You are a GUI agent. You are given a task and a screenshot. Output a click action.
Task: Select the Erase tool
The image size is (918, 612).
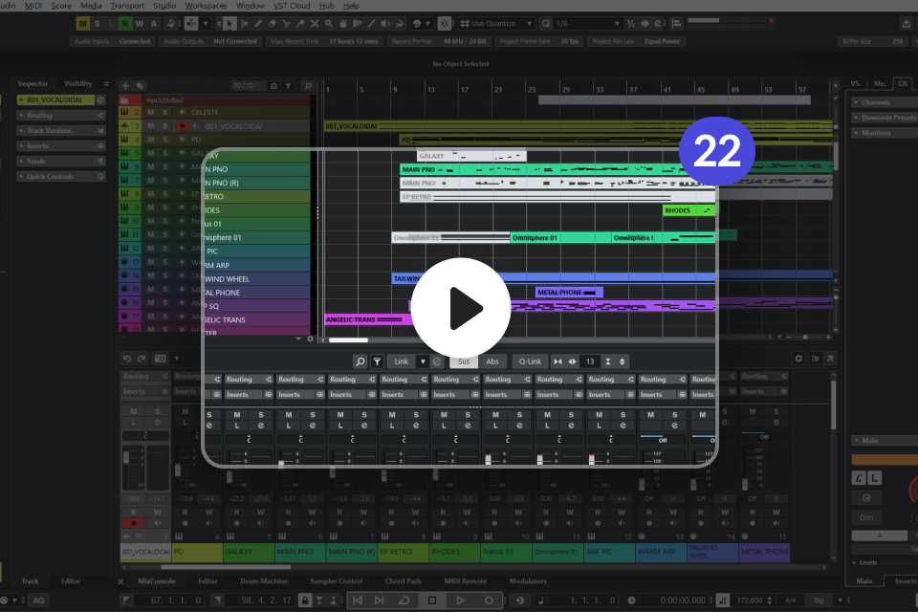click(x=273, y=23)
